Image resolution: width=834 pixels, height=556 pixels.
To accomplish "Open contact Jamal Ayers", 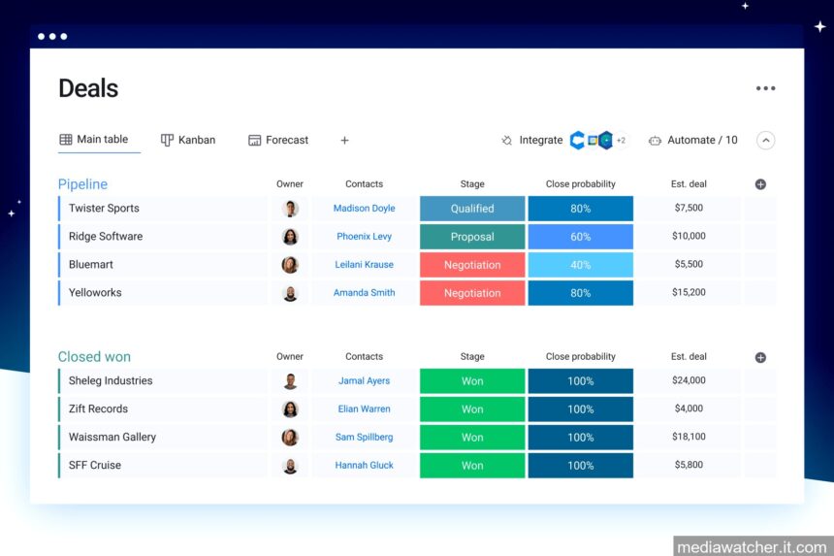I will pyautogui.click(x=365, y=381).
